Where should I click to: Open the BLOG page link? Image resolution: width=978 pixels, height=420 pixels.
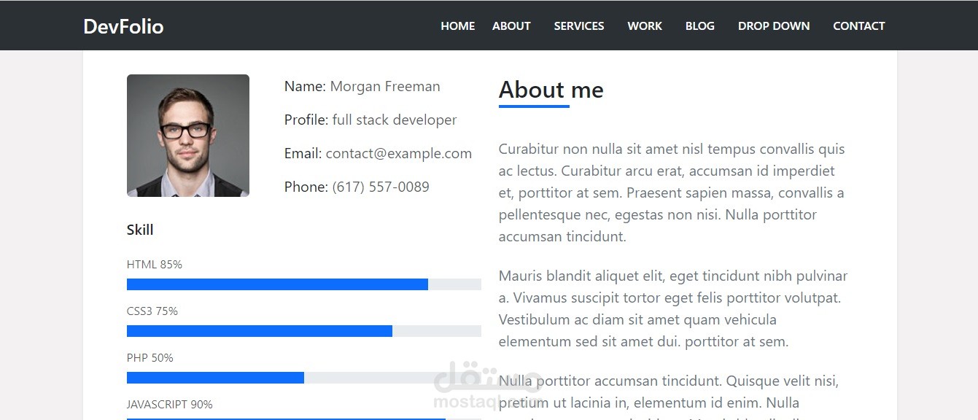(x=700, y=26)
